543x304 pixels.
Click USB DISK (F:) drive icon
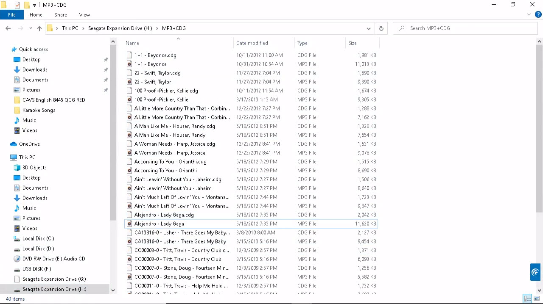pos(17,269)
